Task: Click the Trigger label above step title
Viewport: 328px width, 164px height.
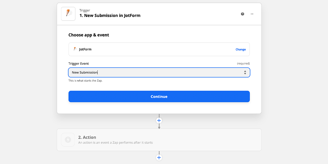Action: tap(84, 11)
